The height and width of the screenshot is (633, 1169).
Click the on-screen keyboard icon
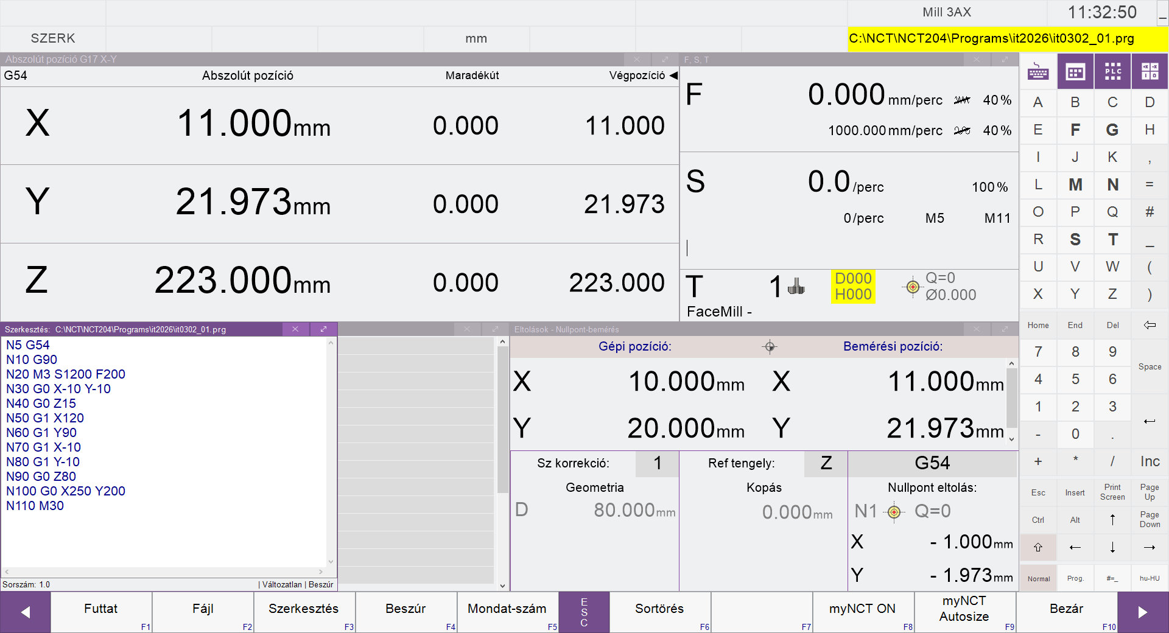(1038, 72)
